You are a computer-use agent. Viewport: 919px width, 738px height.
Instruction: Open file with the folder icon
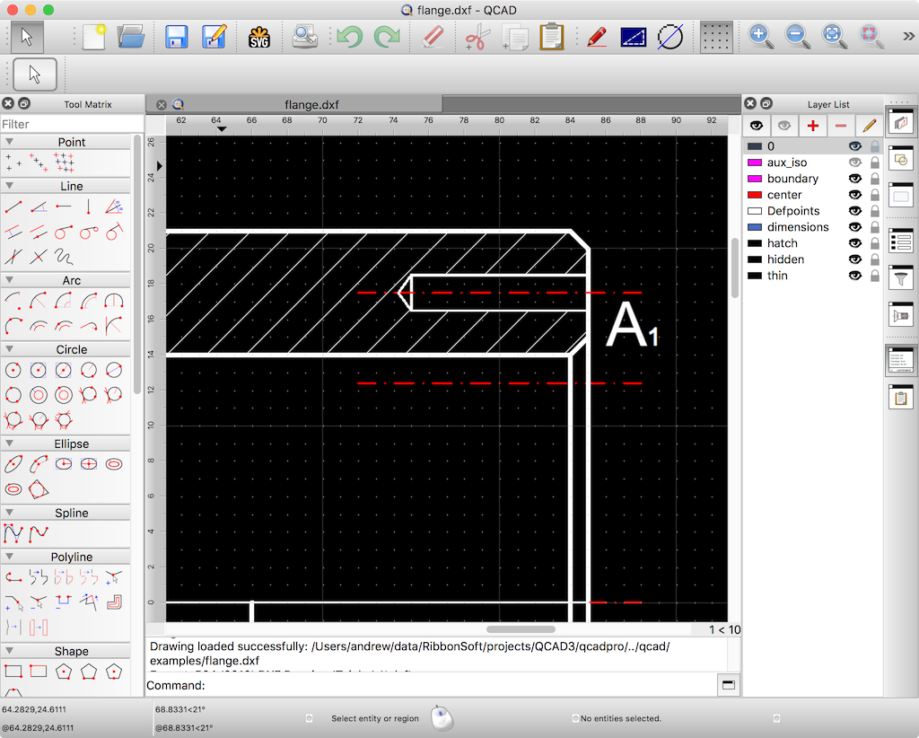(131, 37)
